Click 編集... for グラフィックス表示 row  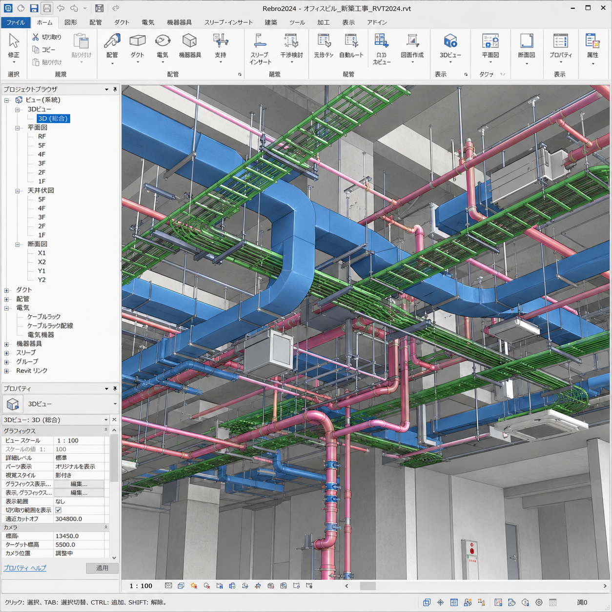79,484
